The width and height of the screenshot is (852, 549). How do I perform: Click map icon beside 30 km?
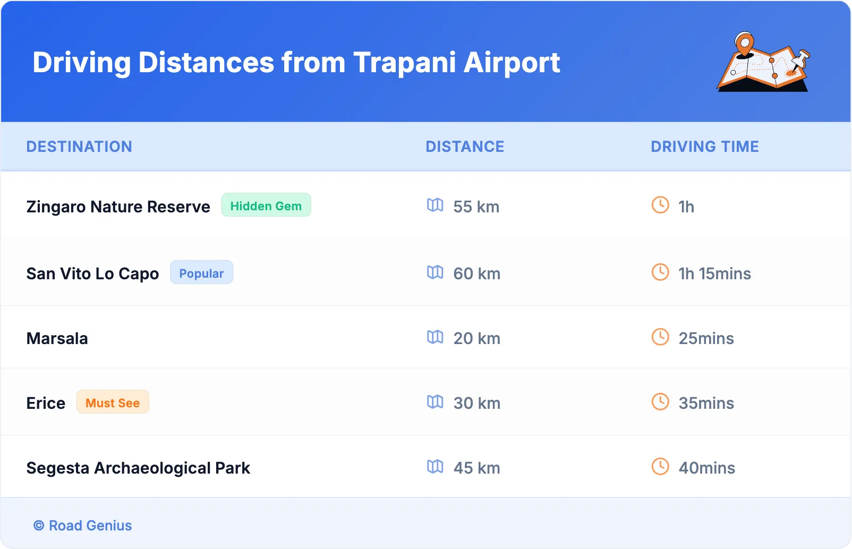click(x=435, y=401)
